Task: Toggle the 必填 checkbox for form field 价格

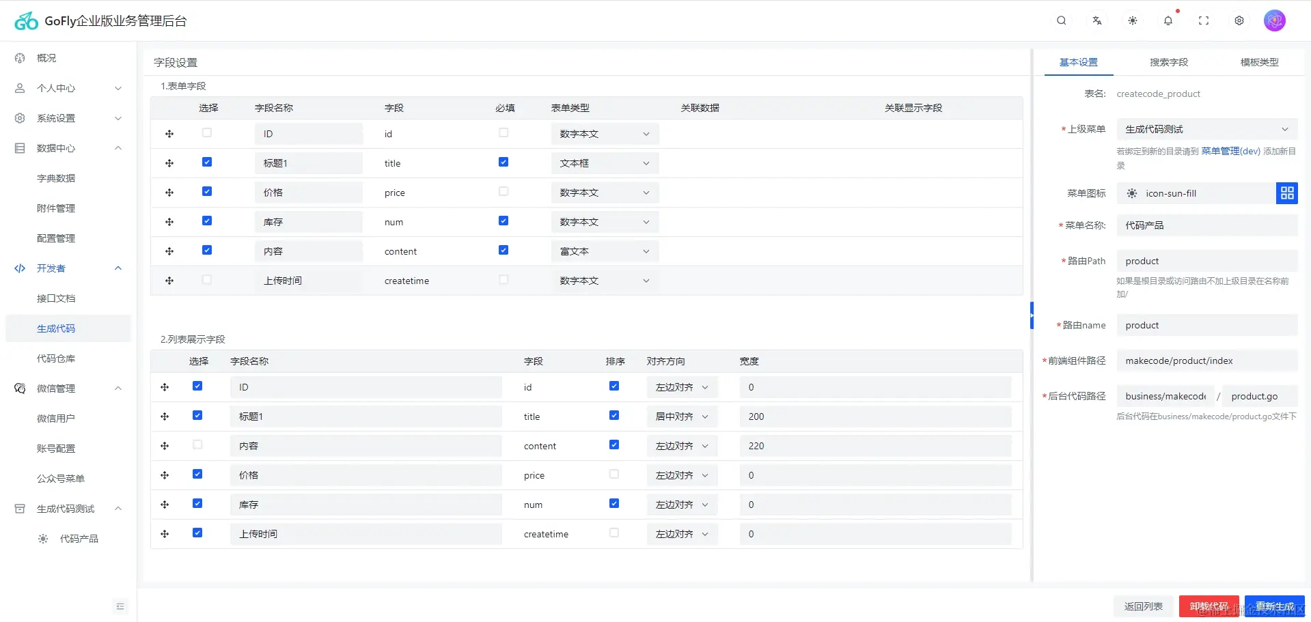Action: [503, 191]
